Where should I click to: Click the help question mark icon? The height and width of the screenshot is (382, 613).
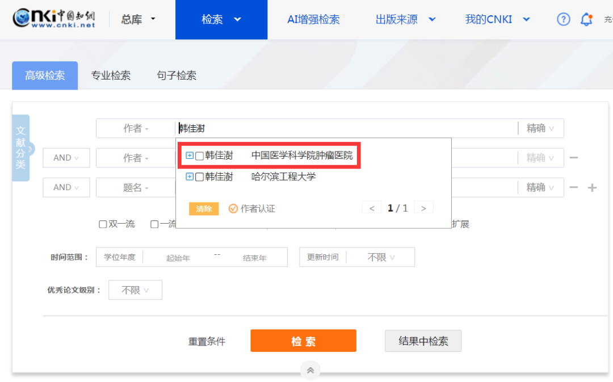click(x=563, y=19)
